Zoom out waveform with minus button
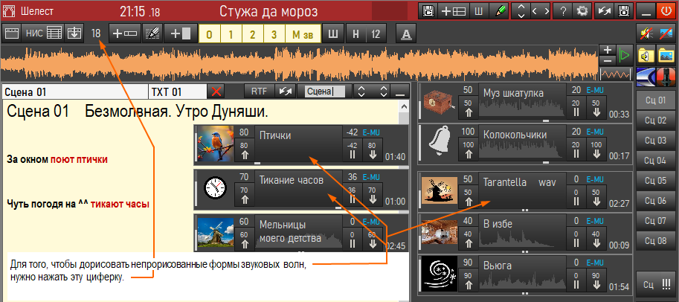 [608, 60]
